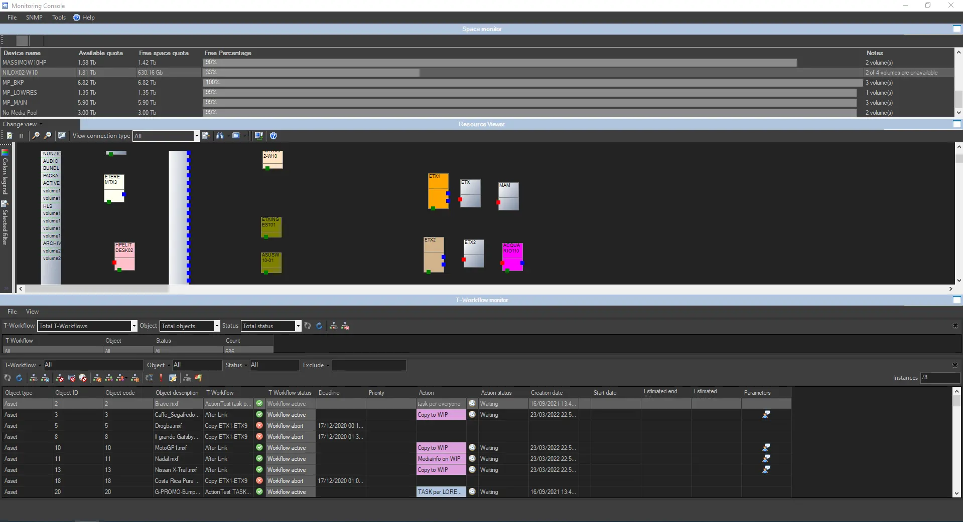Open the Resource Viewer help icon
The width and height of the screenshot is (963, 522).
273,136
